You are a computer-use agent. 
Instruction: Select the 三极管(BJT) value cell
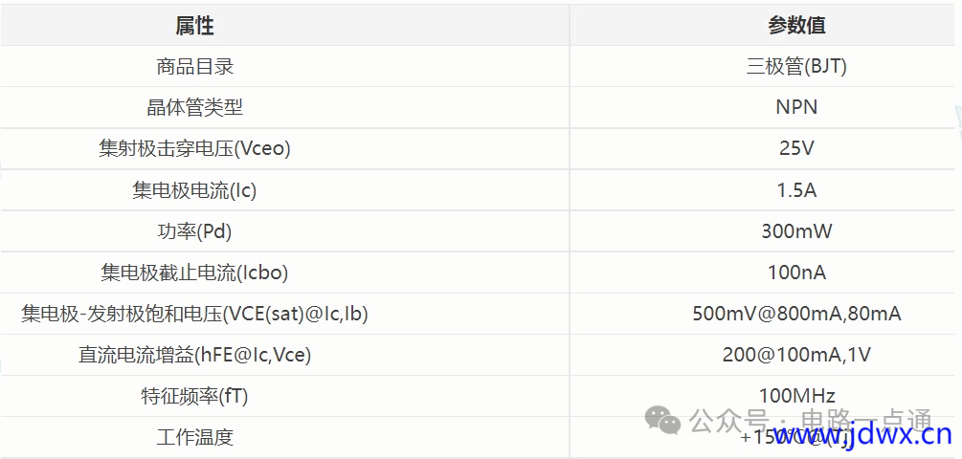(796, 66)
